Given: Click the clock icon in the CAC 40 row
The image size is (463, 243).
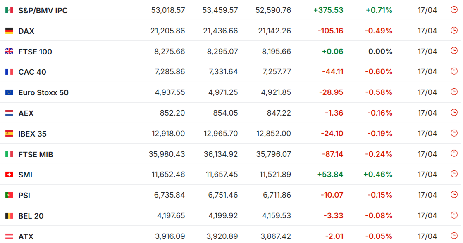Looking at the screenshot, I should [x=454, y=71].
